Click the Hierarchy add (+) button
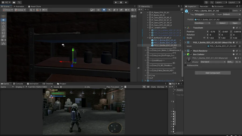 (x=139, y=9)
